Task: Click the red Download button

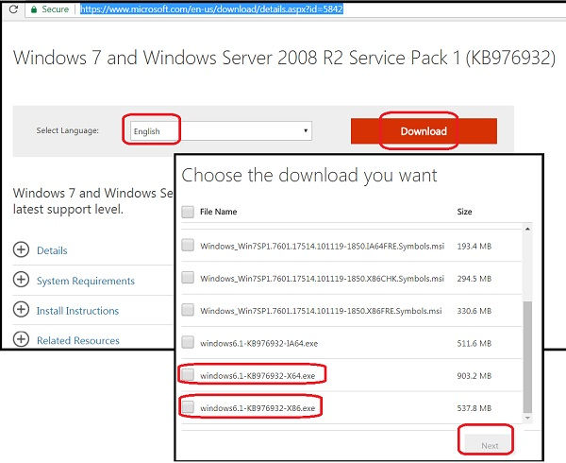Action: pyautogui.click(x=424, y=130)
